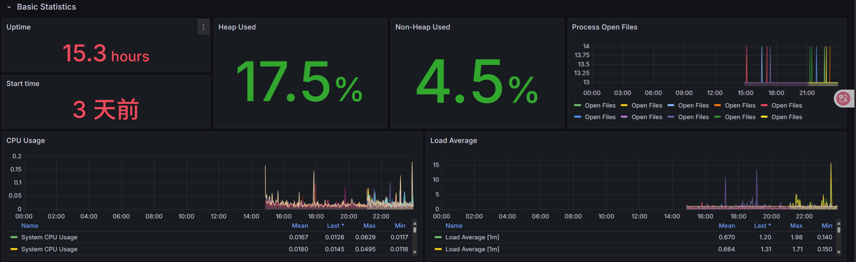856x262 pixels.
Task: Click up arrow in CPU Usage legend scrollbar
Action: [x=415, y=223]
